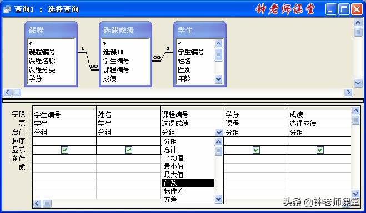Select the asterisk in the 课程 table
The width and height of the screenshot is (366, 213).
(x=31, y=44)
